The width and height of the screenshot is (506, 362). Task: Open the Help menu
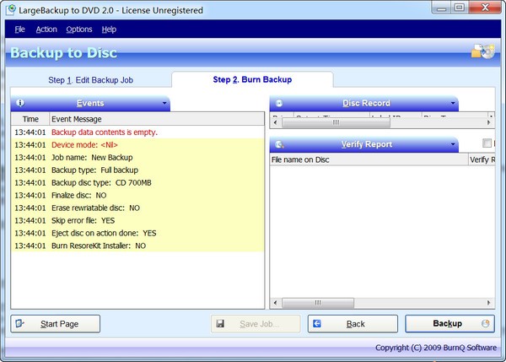(109, 30)
